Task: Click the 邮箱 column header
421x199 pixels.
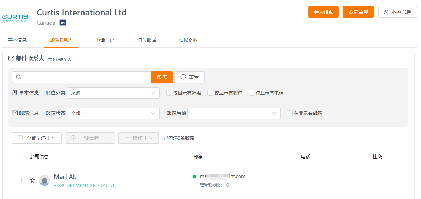Action: click(x=198, y=157)
